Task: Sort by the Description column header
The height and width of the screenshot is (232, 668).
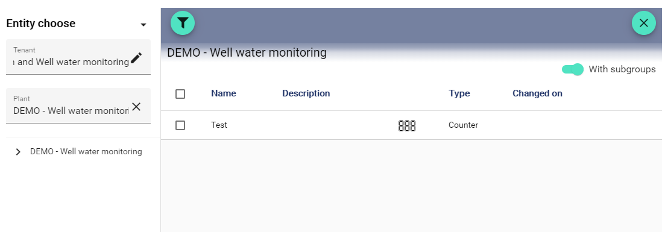Action: click(x=306, y=93)
